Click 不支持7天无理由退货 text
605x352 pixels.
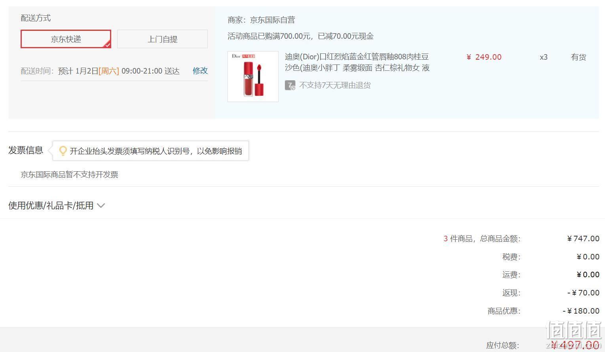pos(335,85)
